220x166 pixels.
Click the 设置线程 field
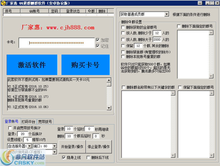click(28, 140)
